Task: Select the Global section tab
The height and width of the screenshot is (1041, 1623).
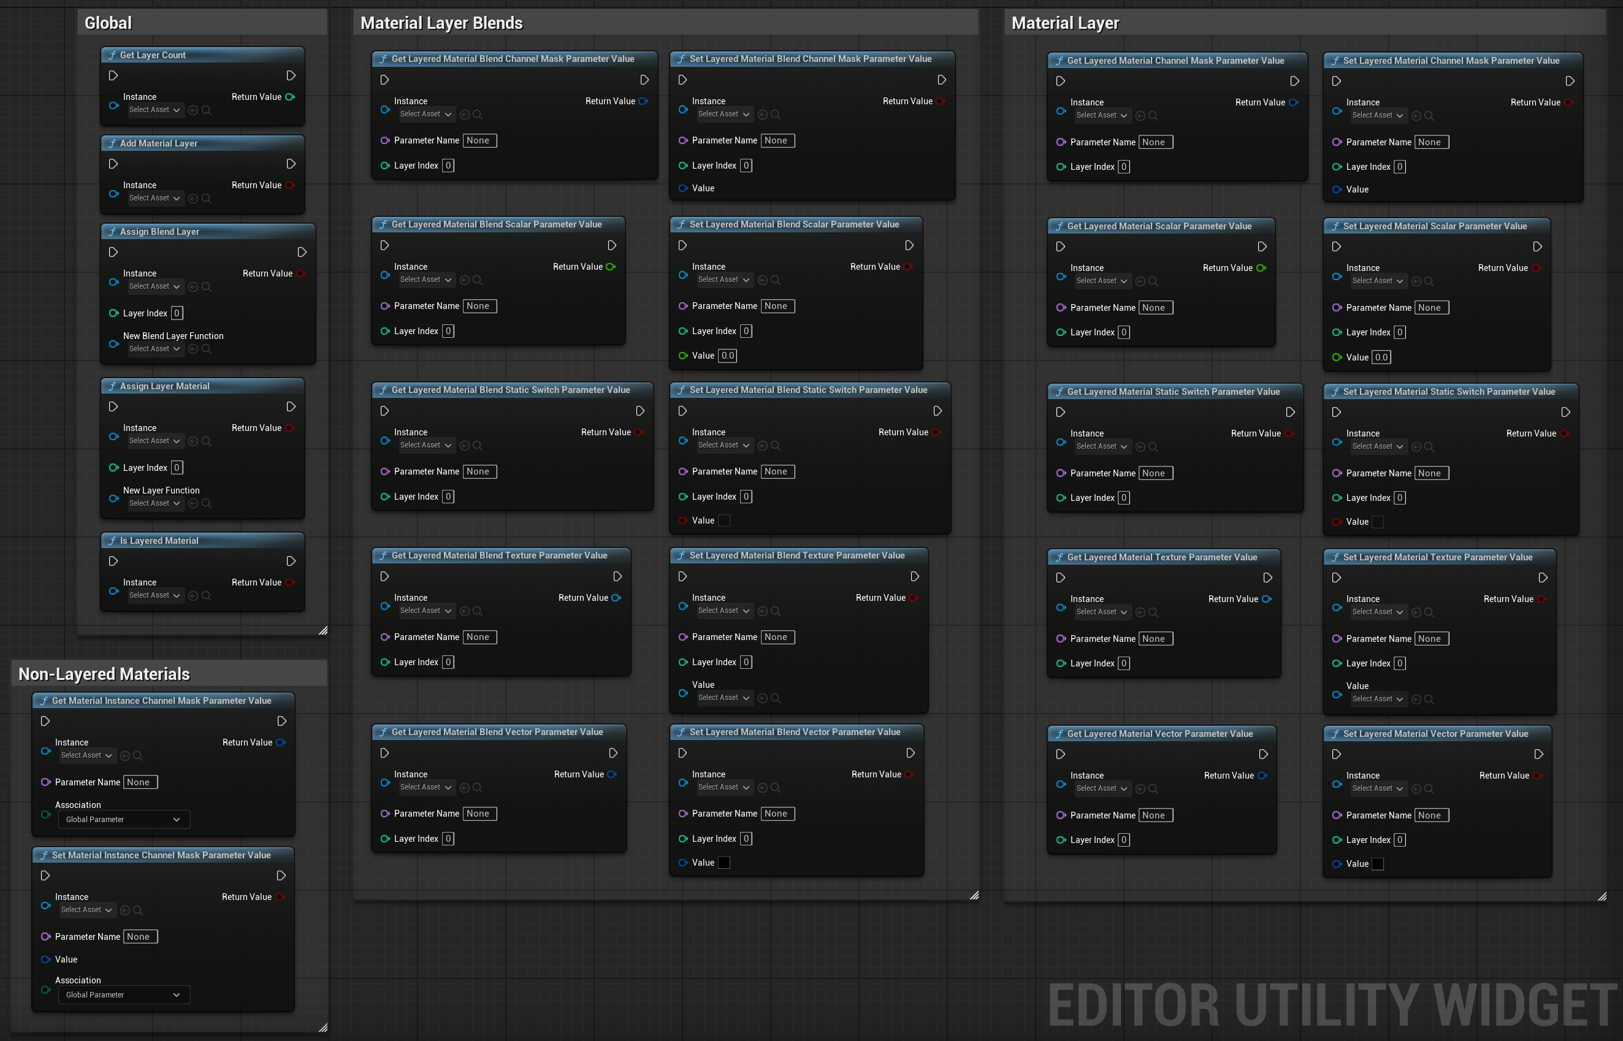Action: coord(115,20)
